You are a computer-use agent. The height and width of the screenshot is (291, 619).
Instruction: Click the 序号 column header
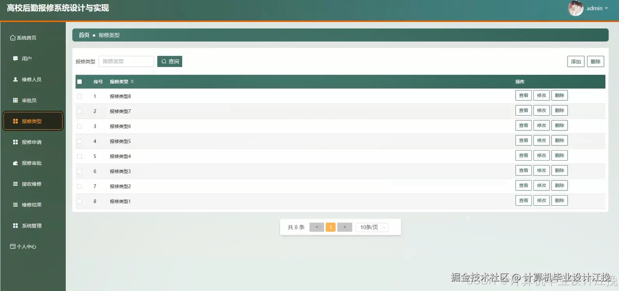tap(98, 82)
